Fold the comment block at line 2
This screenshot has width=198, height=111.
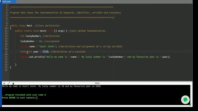point(8,7)
